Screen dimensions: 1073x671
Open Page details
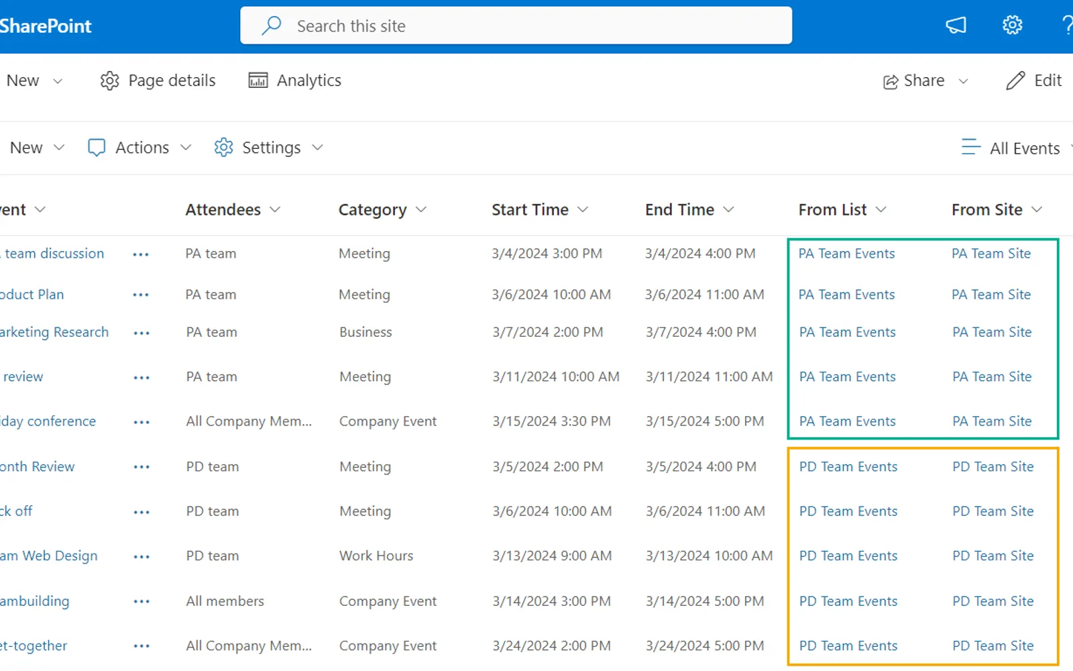coord(158,81)
